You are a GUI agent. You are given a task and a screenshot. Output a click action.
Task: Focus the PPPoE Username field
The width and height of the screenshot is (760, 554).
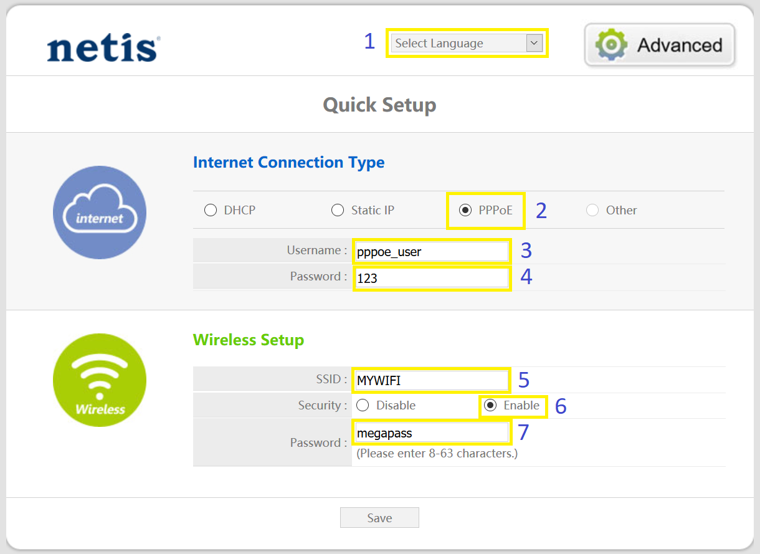[x=432, y=252]
